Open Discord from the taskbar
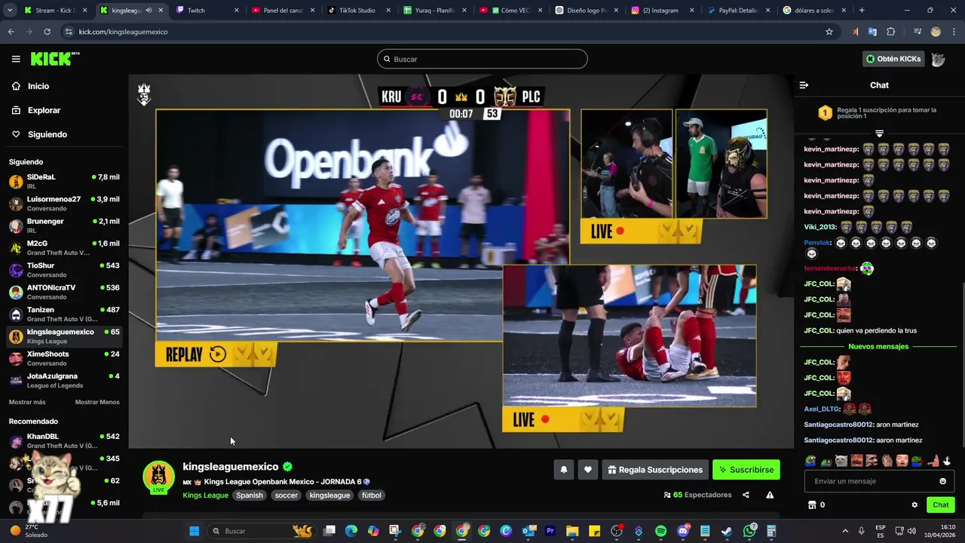Image resolution: width=965 pixels, height=543 pixels. tap(683, 531)
